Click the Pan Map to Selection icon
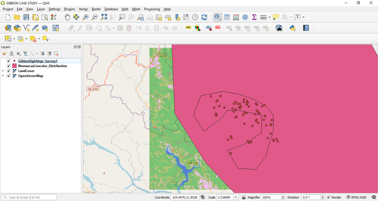This screenshot has height=201, width=378. 76,17
